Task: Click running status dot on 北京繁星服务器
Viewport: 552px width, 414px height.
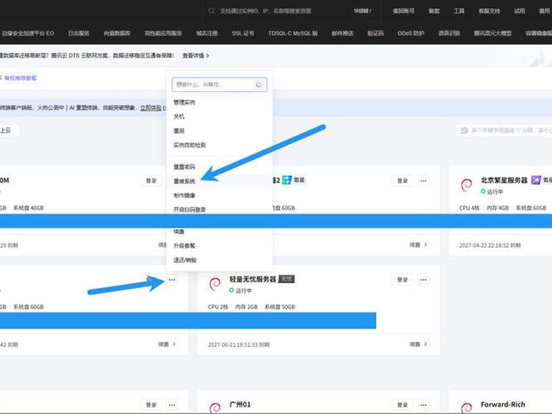Action: pos(483,191)
